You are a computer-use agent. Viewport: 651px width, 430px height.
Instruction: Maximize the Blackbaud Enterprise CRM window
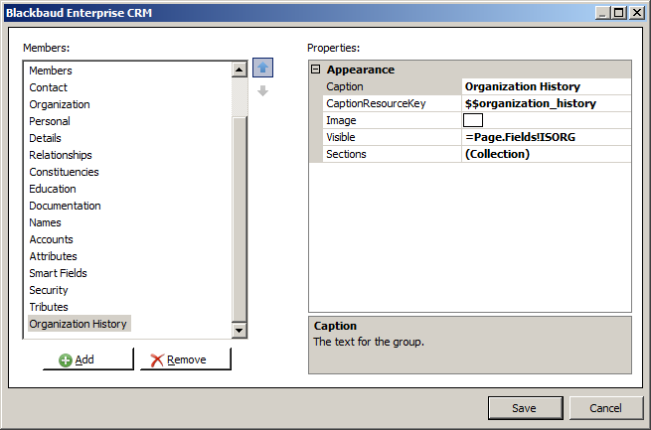pos(618,13)
